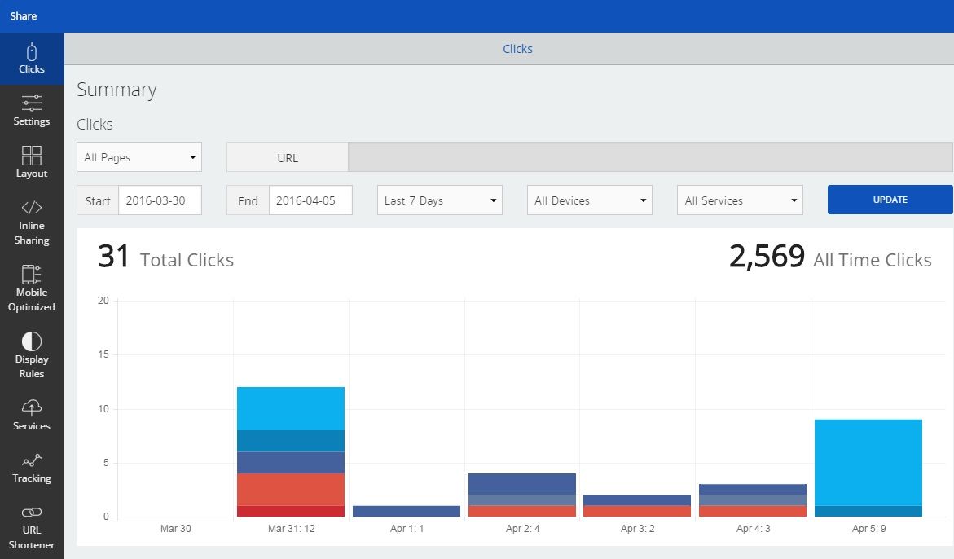Screen dimensions: 954x559
Task: Open Mobile Optimized phone icon
Action: [32, 274]
